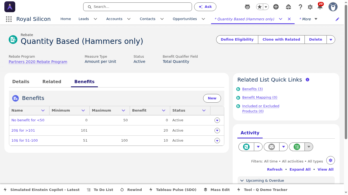348x195 pixels.
Task: Click the Ask Einstein button
Action: 205,7
